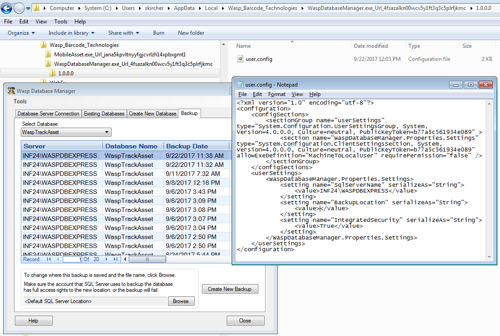Select backup row dated 9/22/2017 11:32 AM

(126, 165)
